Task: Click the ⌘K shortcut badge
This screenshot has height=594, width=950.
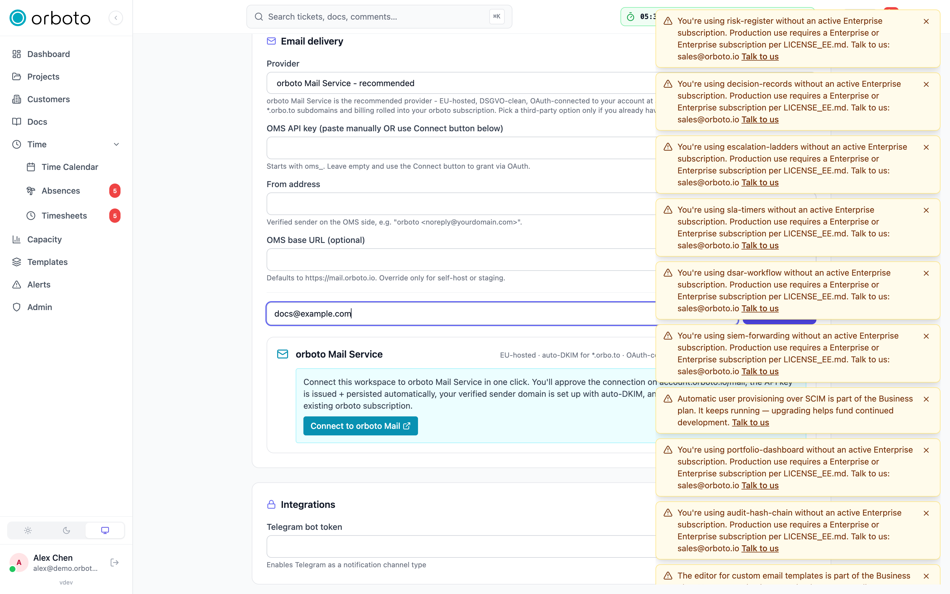Action: point(497,17)
